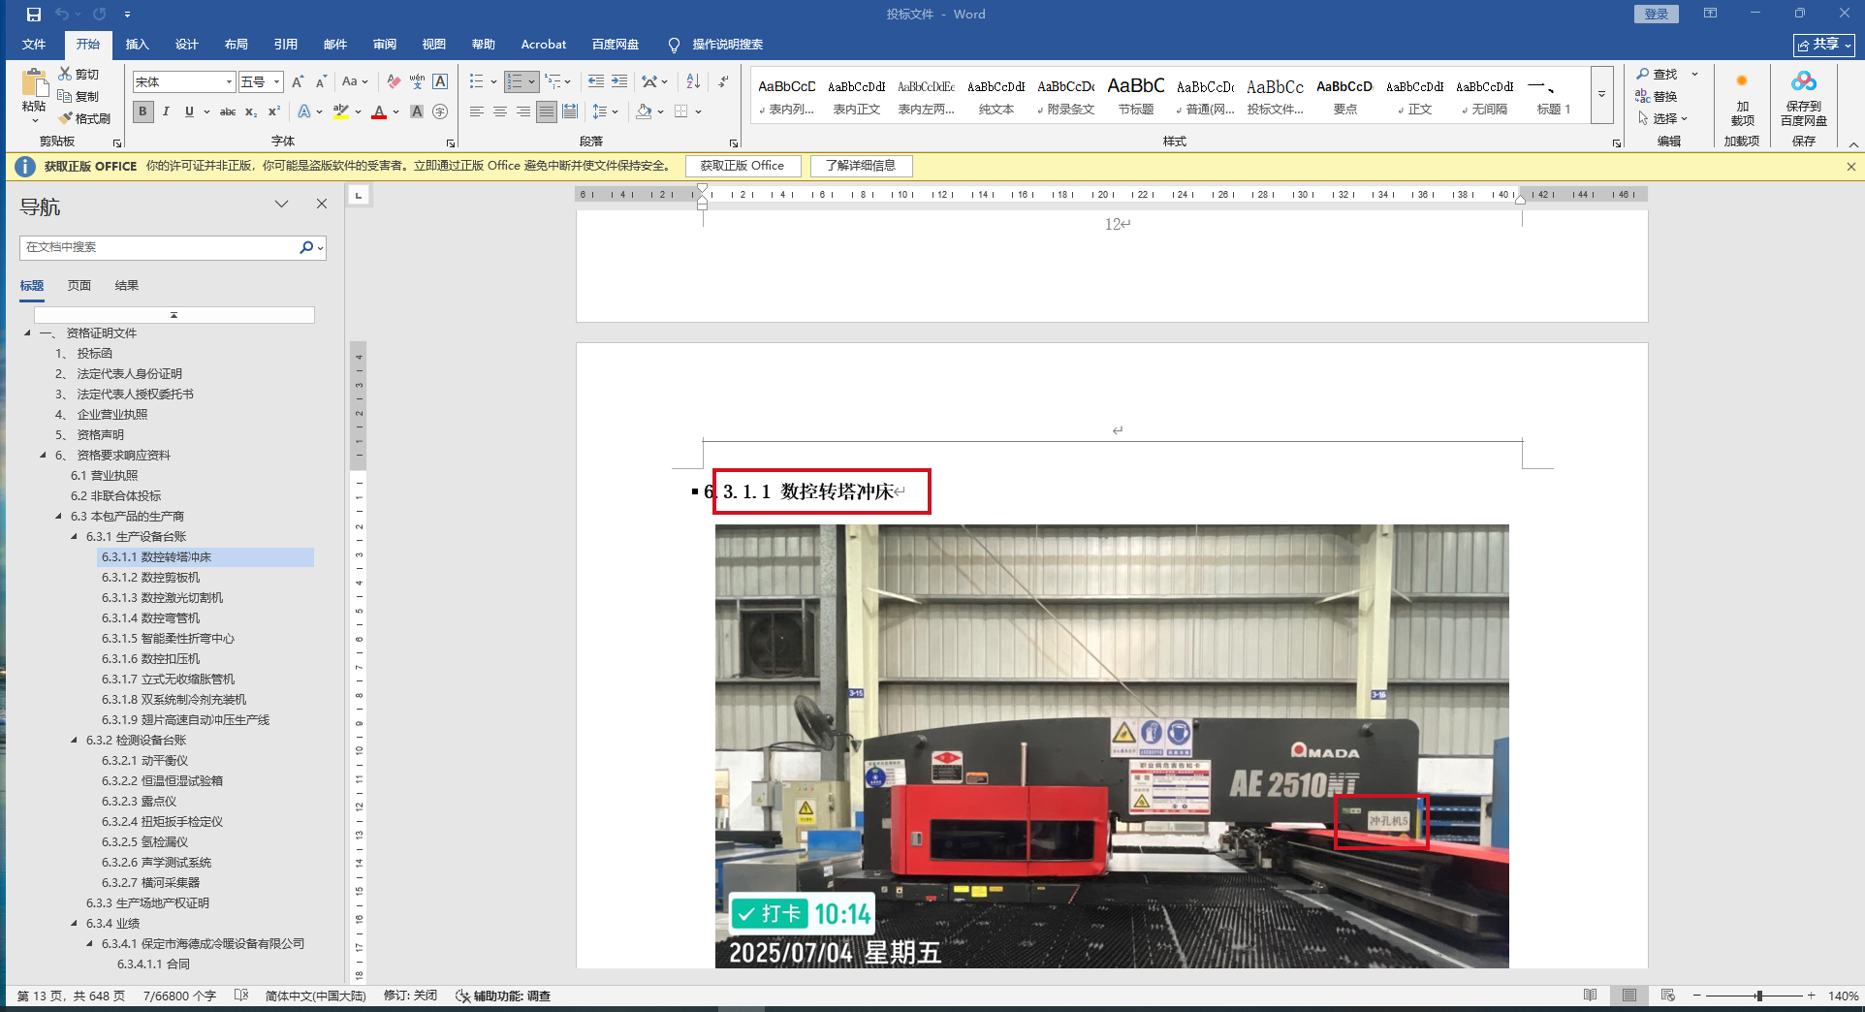Open the 插入 ribbon tab
Image resolution: width=1865 pixels, height=1012 pixels.
138,45
